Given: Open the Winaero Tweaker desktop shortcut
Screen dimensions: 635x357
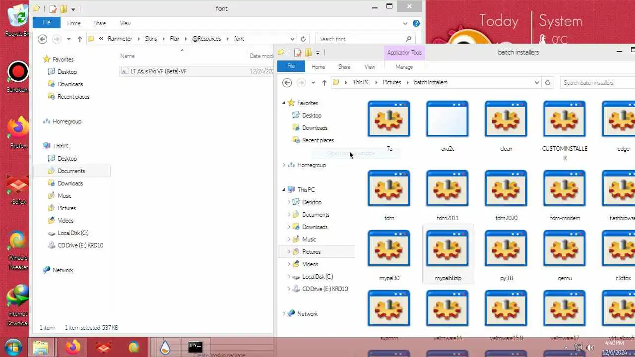Looking at the screenshot, I should pos(18,251).
